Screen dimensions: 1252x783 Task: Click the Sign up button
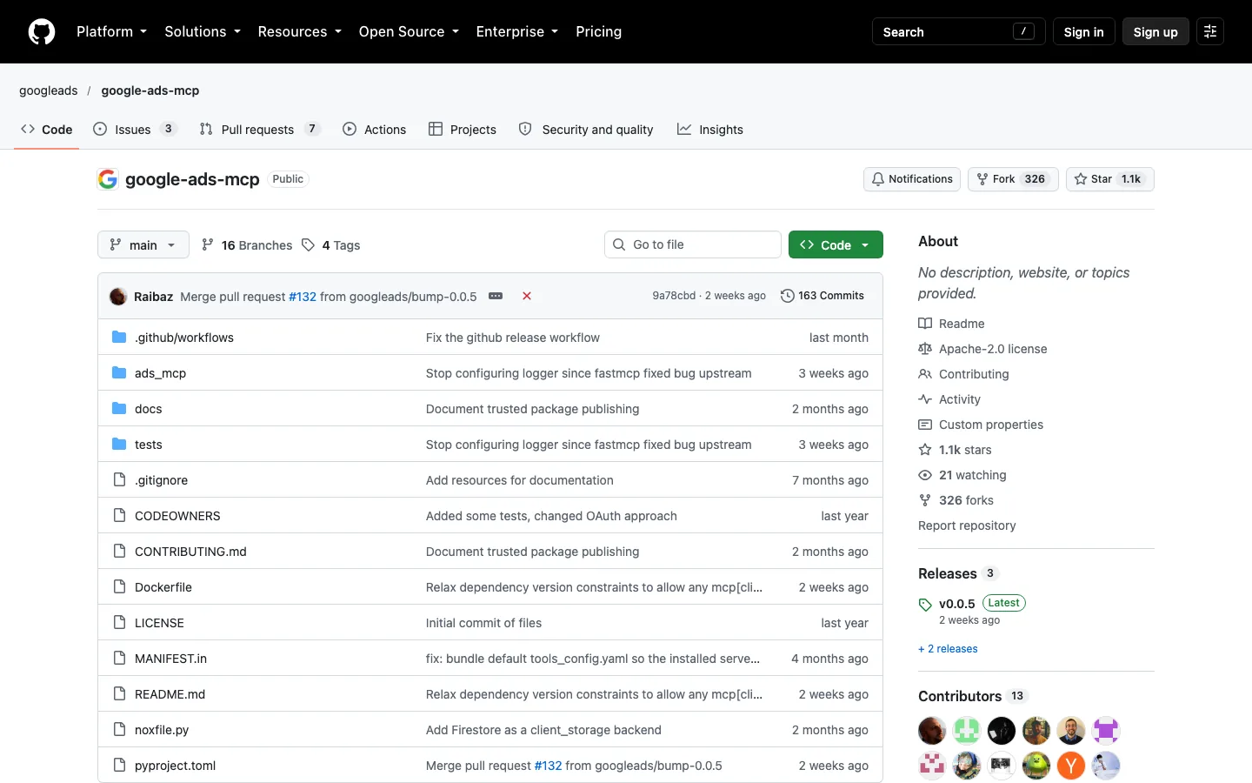coord(1155,31)
